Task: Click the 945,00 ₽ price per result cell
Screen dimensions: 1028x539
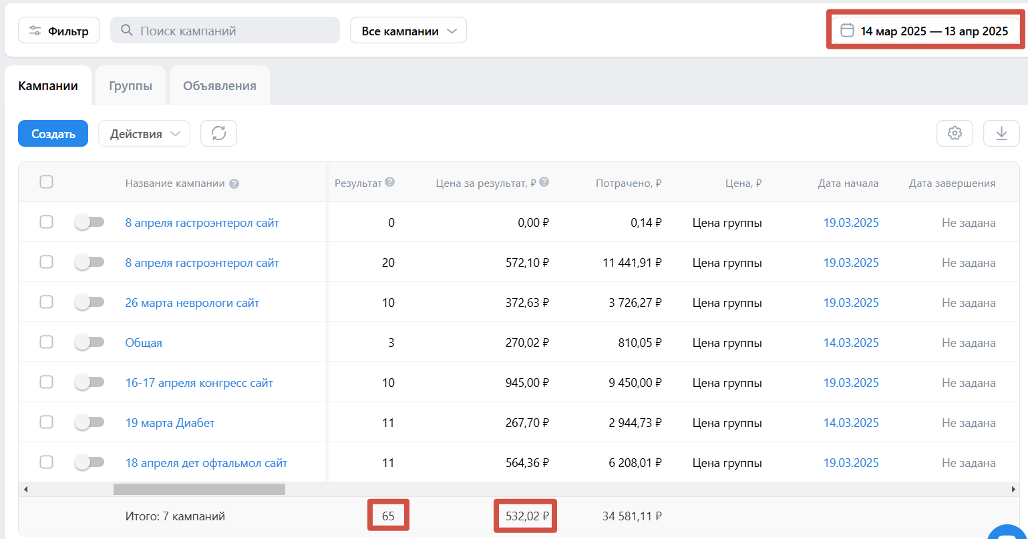Action: [x=527, y=383]
